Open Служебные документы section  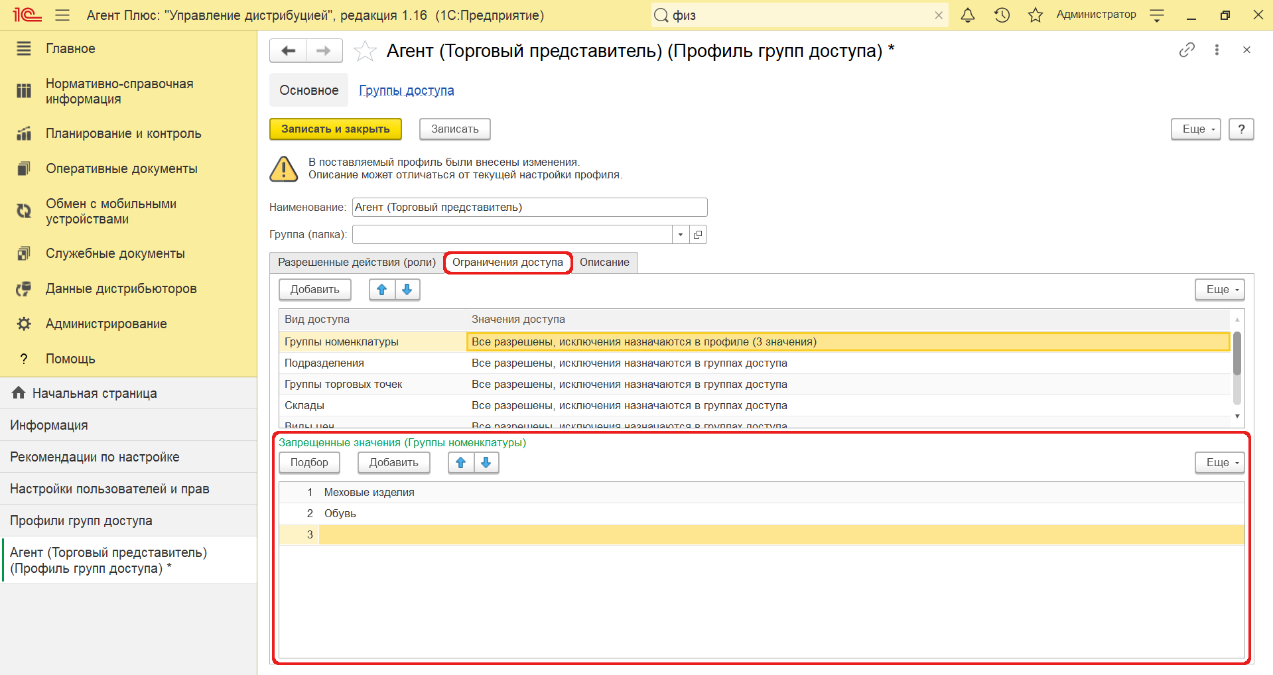115,253
